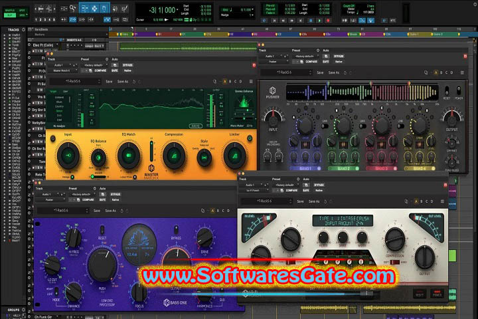The image size is (478, 319).
Task: Click the HI FREQ knob on Bass One
Action: pos(74,237)
